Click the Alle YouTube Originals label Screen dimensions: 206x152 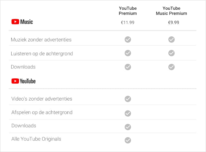coord(36,139)
